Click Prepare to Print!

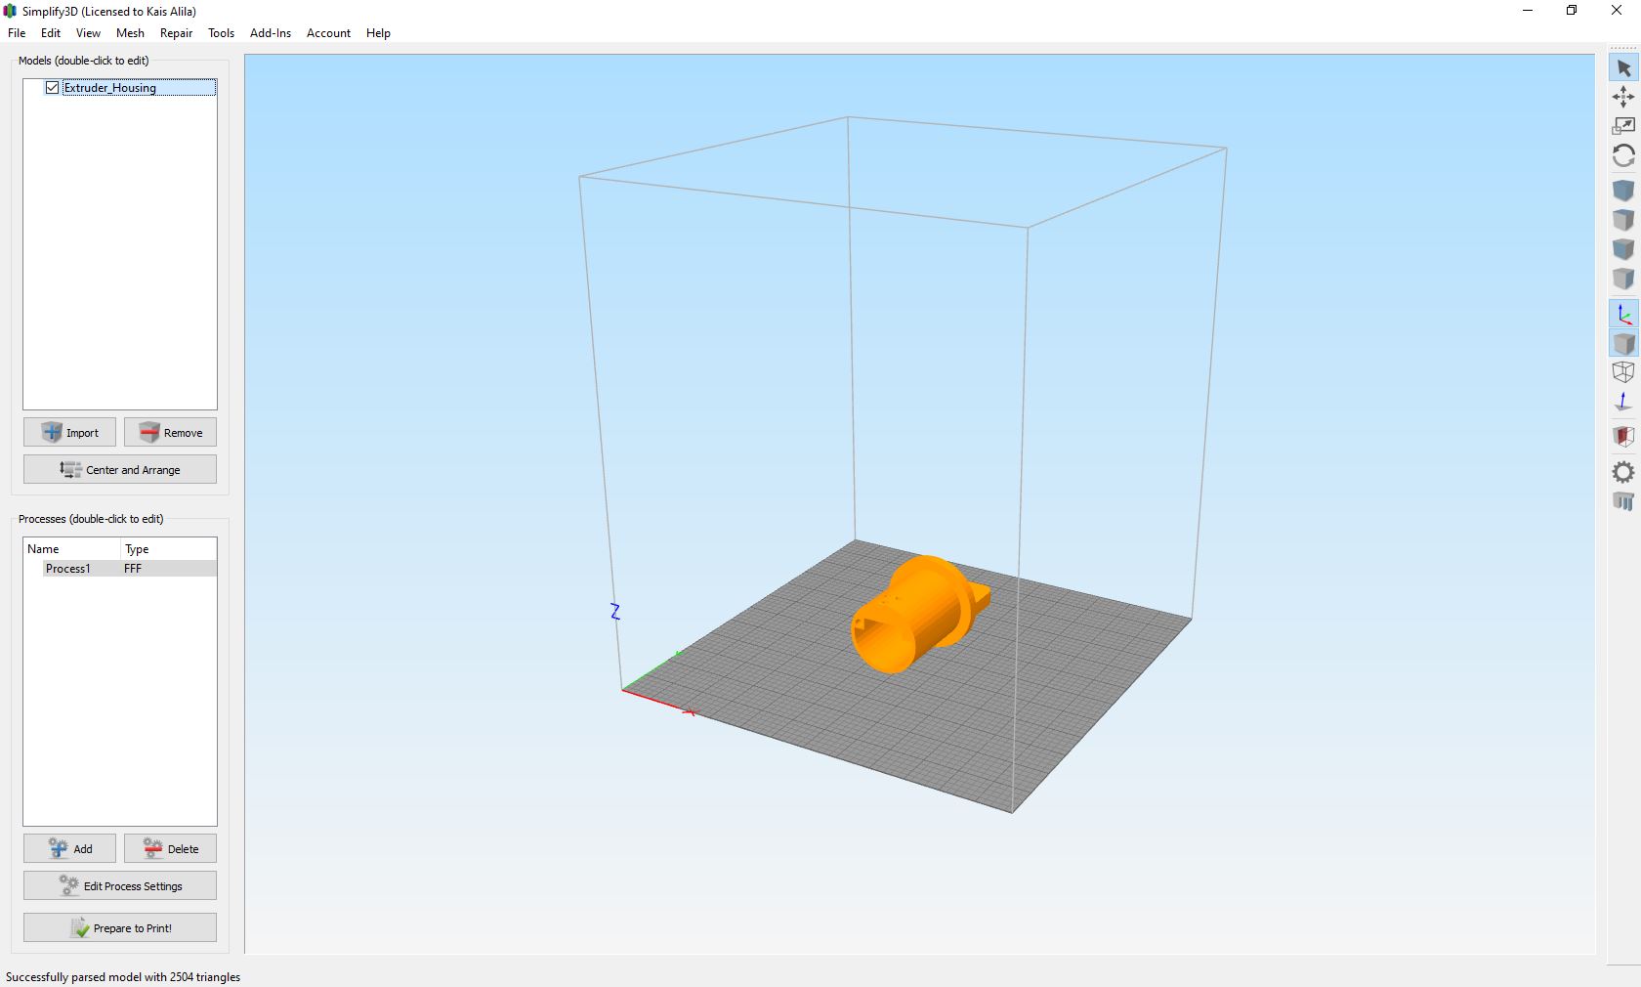pos(120,927)
